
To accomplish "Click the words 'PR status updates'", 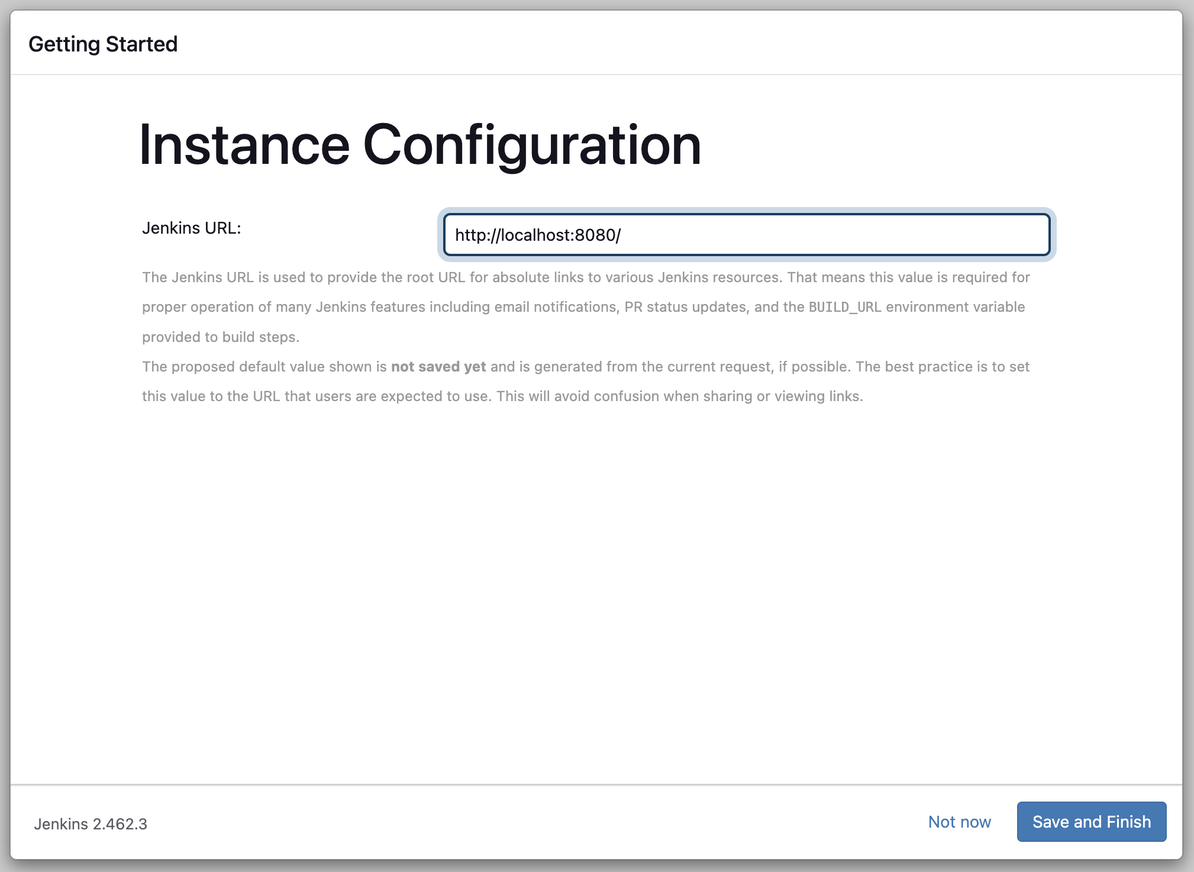I will (x=685, y=307).
